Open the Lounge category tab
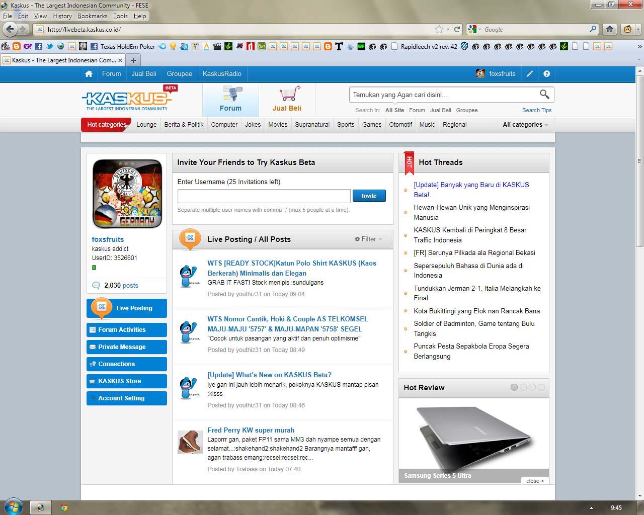 [x=146, y=125]
